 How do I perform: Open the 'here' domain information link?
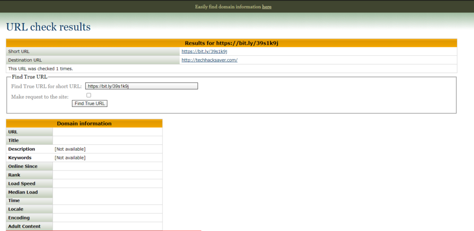[267, 6]
